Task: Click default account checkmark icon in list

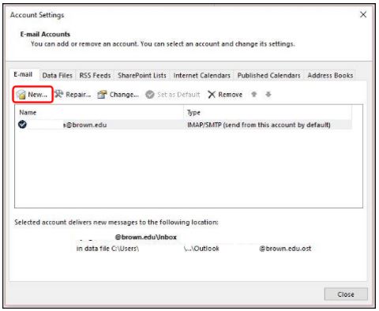Action: pos(22,124)
